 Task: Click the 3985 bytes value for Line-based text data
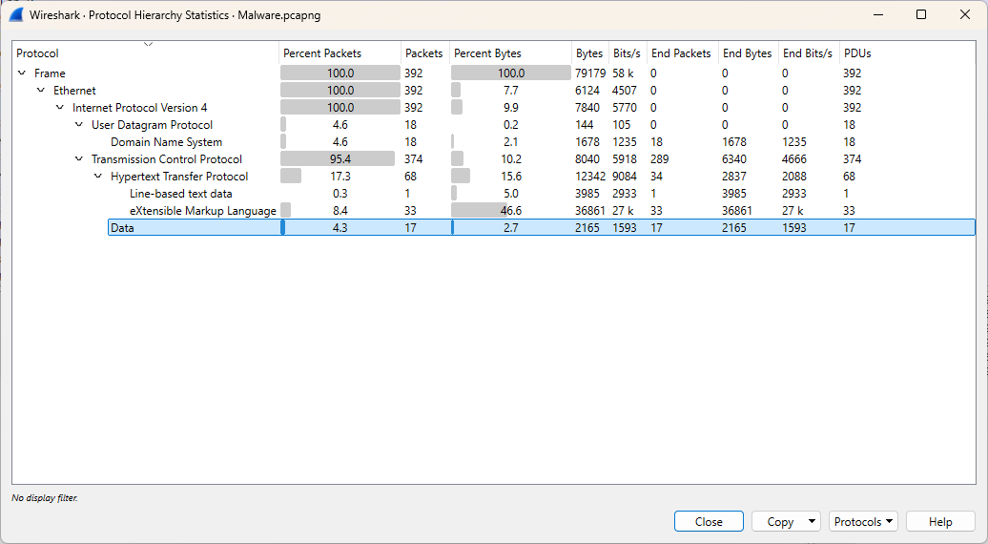pyautogui.click(x=587, y=194)
